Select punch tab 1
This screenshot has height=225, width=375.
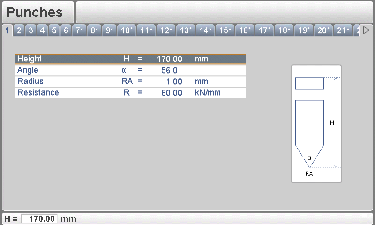[7, 30]
